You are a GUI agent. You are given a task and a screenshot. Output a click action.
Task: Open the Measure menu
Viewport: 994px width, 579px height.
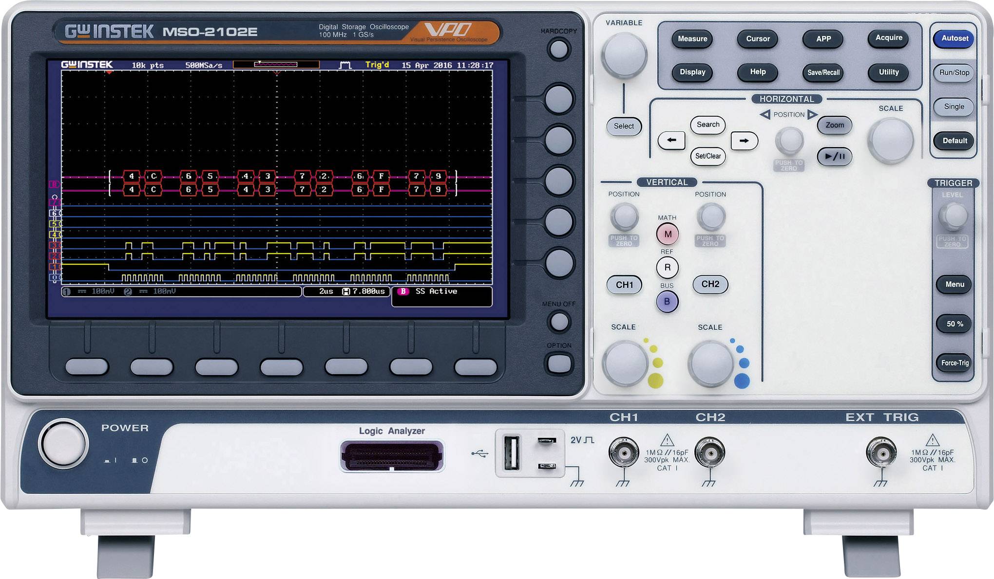[x=692, y=38]
